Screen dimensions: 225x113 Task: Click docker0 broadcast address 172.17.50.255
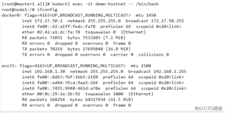click(167, 21)
